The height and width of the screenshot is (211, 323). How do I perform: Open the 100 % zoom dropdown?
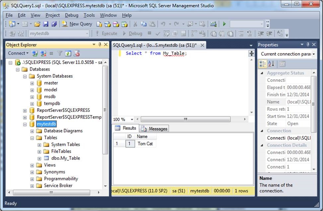[132, 119]
